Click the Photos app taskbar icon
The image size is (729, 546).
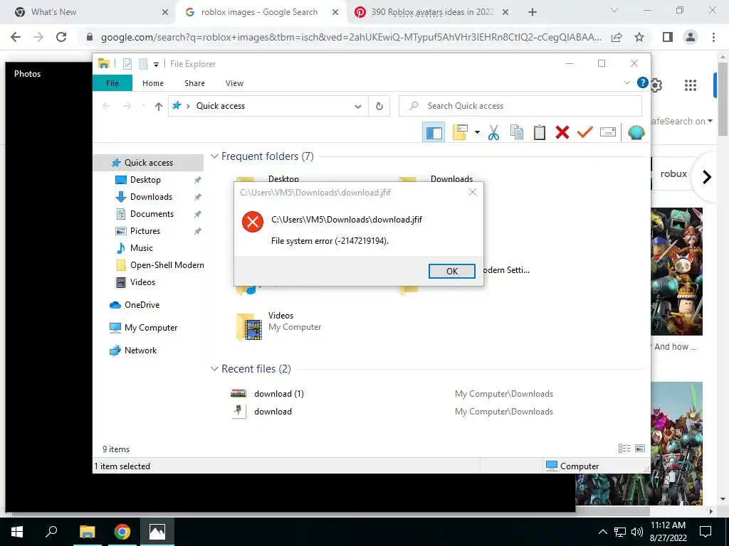coord(157,532)
